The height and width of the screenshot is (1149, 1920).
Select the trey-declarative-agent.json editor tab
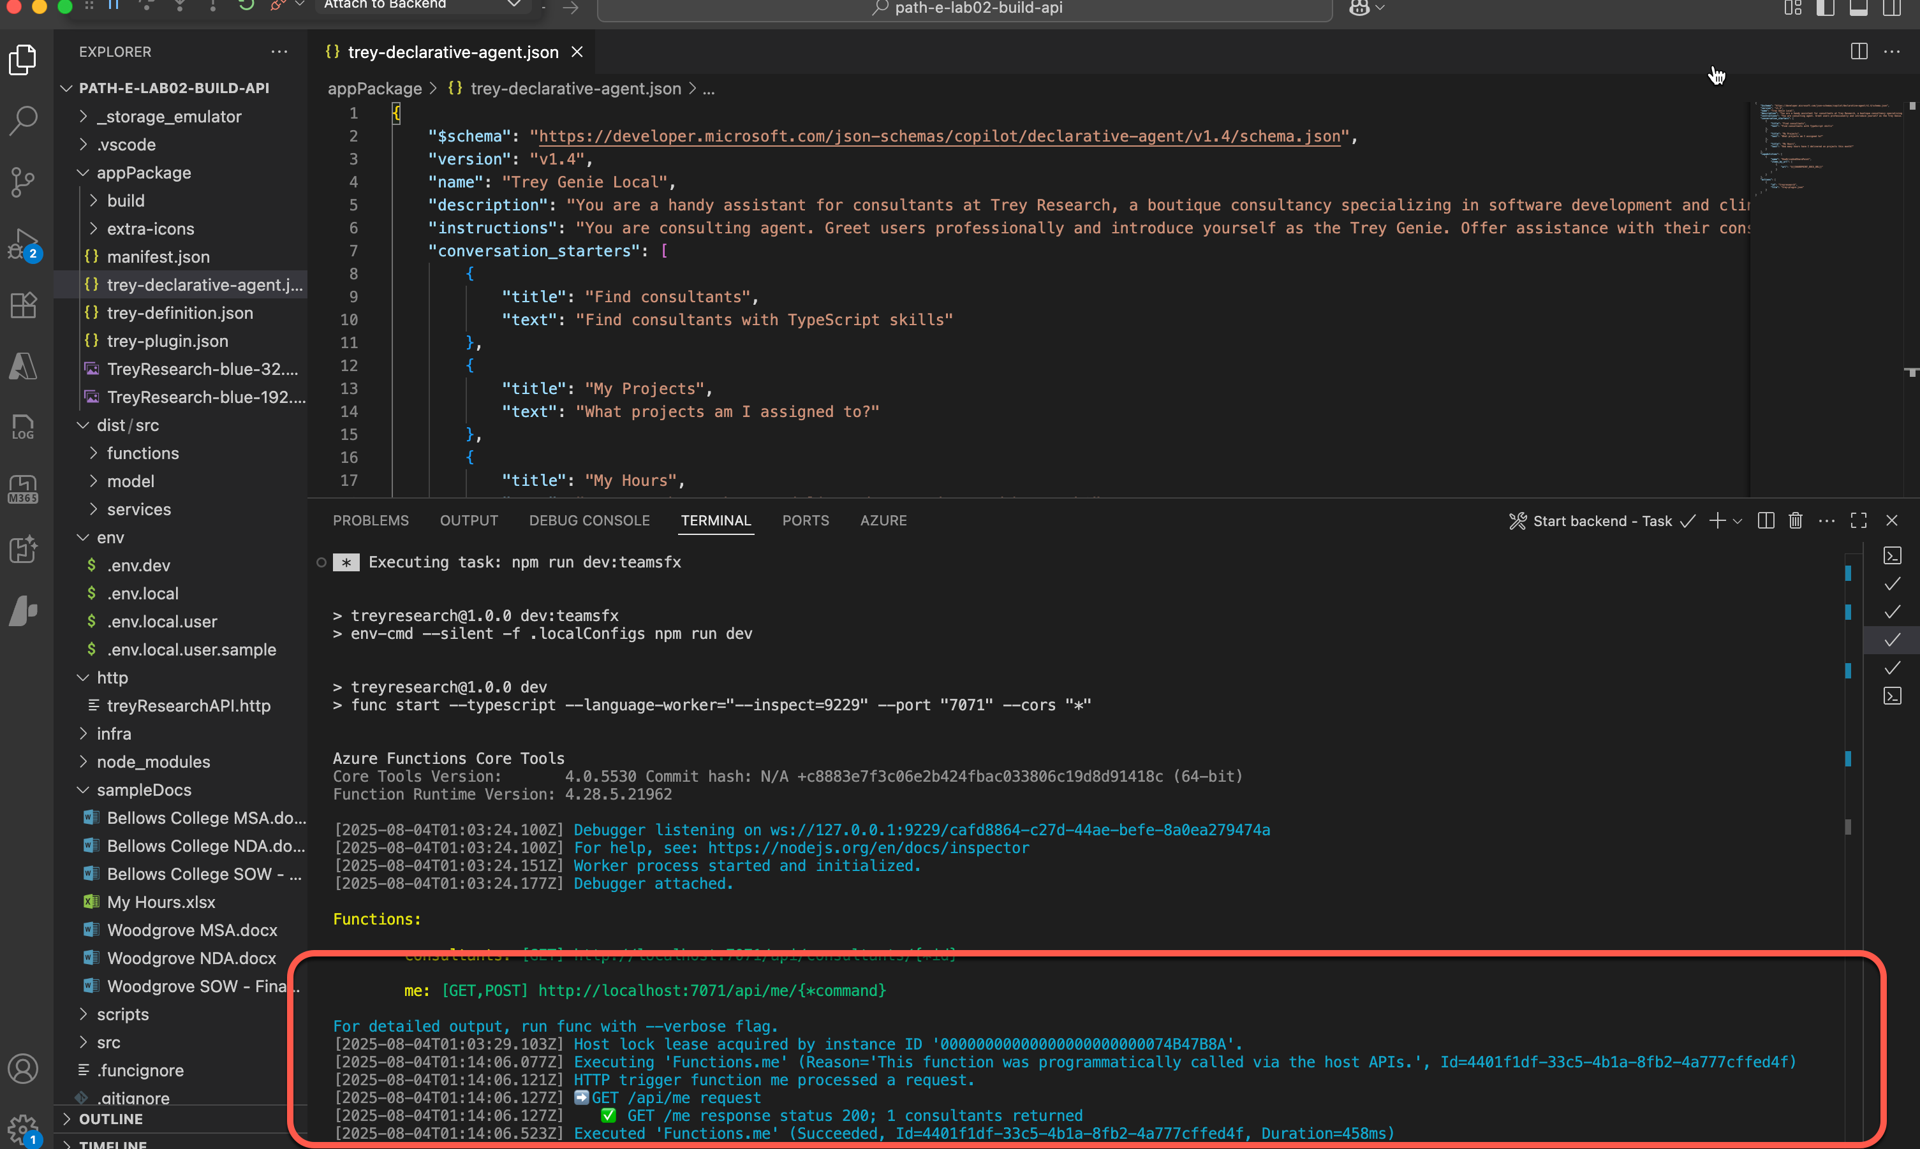point(453,52)
